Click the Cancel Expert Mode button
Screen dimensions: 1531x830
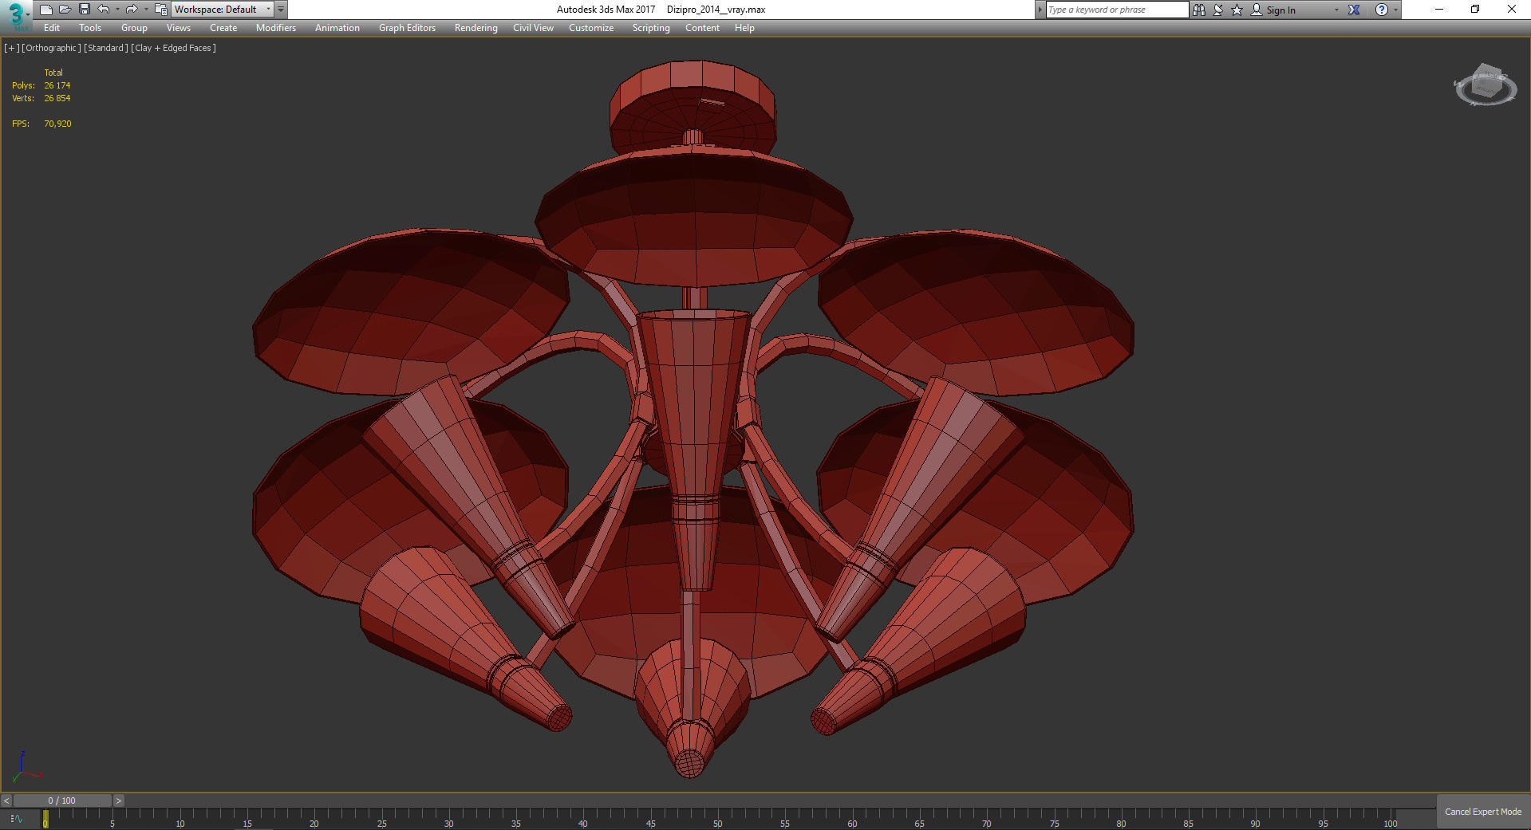tap(1483, 812)
